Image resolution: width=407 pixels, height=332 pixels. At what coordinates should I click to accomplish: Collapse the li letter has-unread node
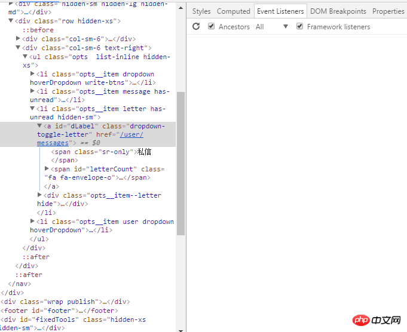(32, 109)
